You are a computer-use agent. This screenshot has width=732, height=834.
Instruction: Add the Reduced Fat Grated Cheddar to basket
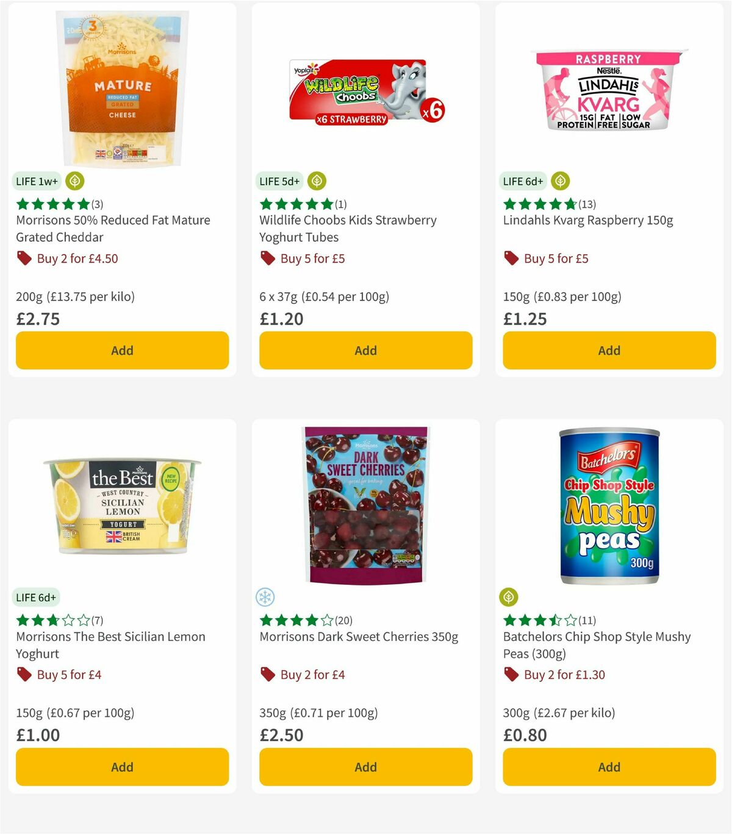coord(122,350)
